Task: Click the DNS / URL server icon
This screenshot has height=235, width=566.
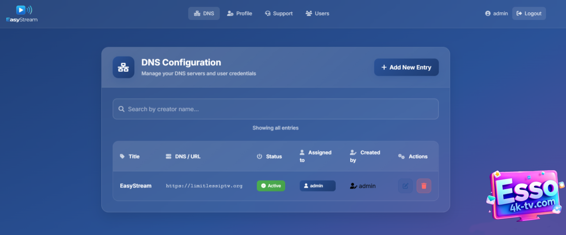Action: (x=168, y=157)
